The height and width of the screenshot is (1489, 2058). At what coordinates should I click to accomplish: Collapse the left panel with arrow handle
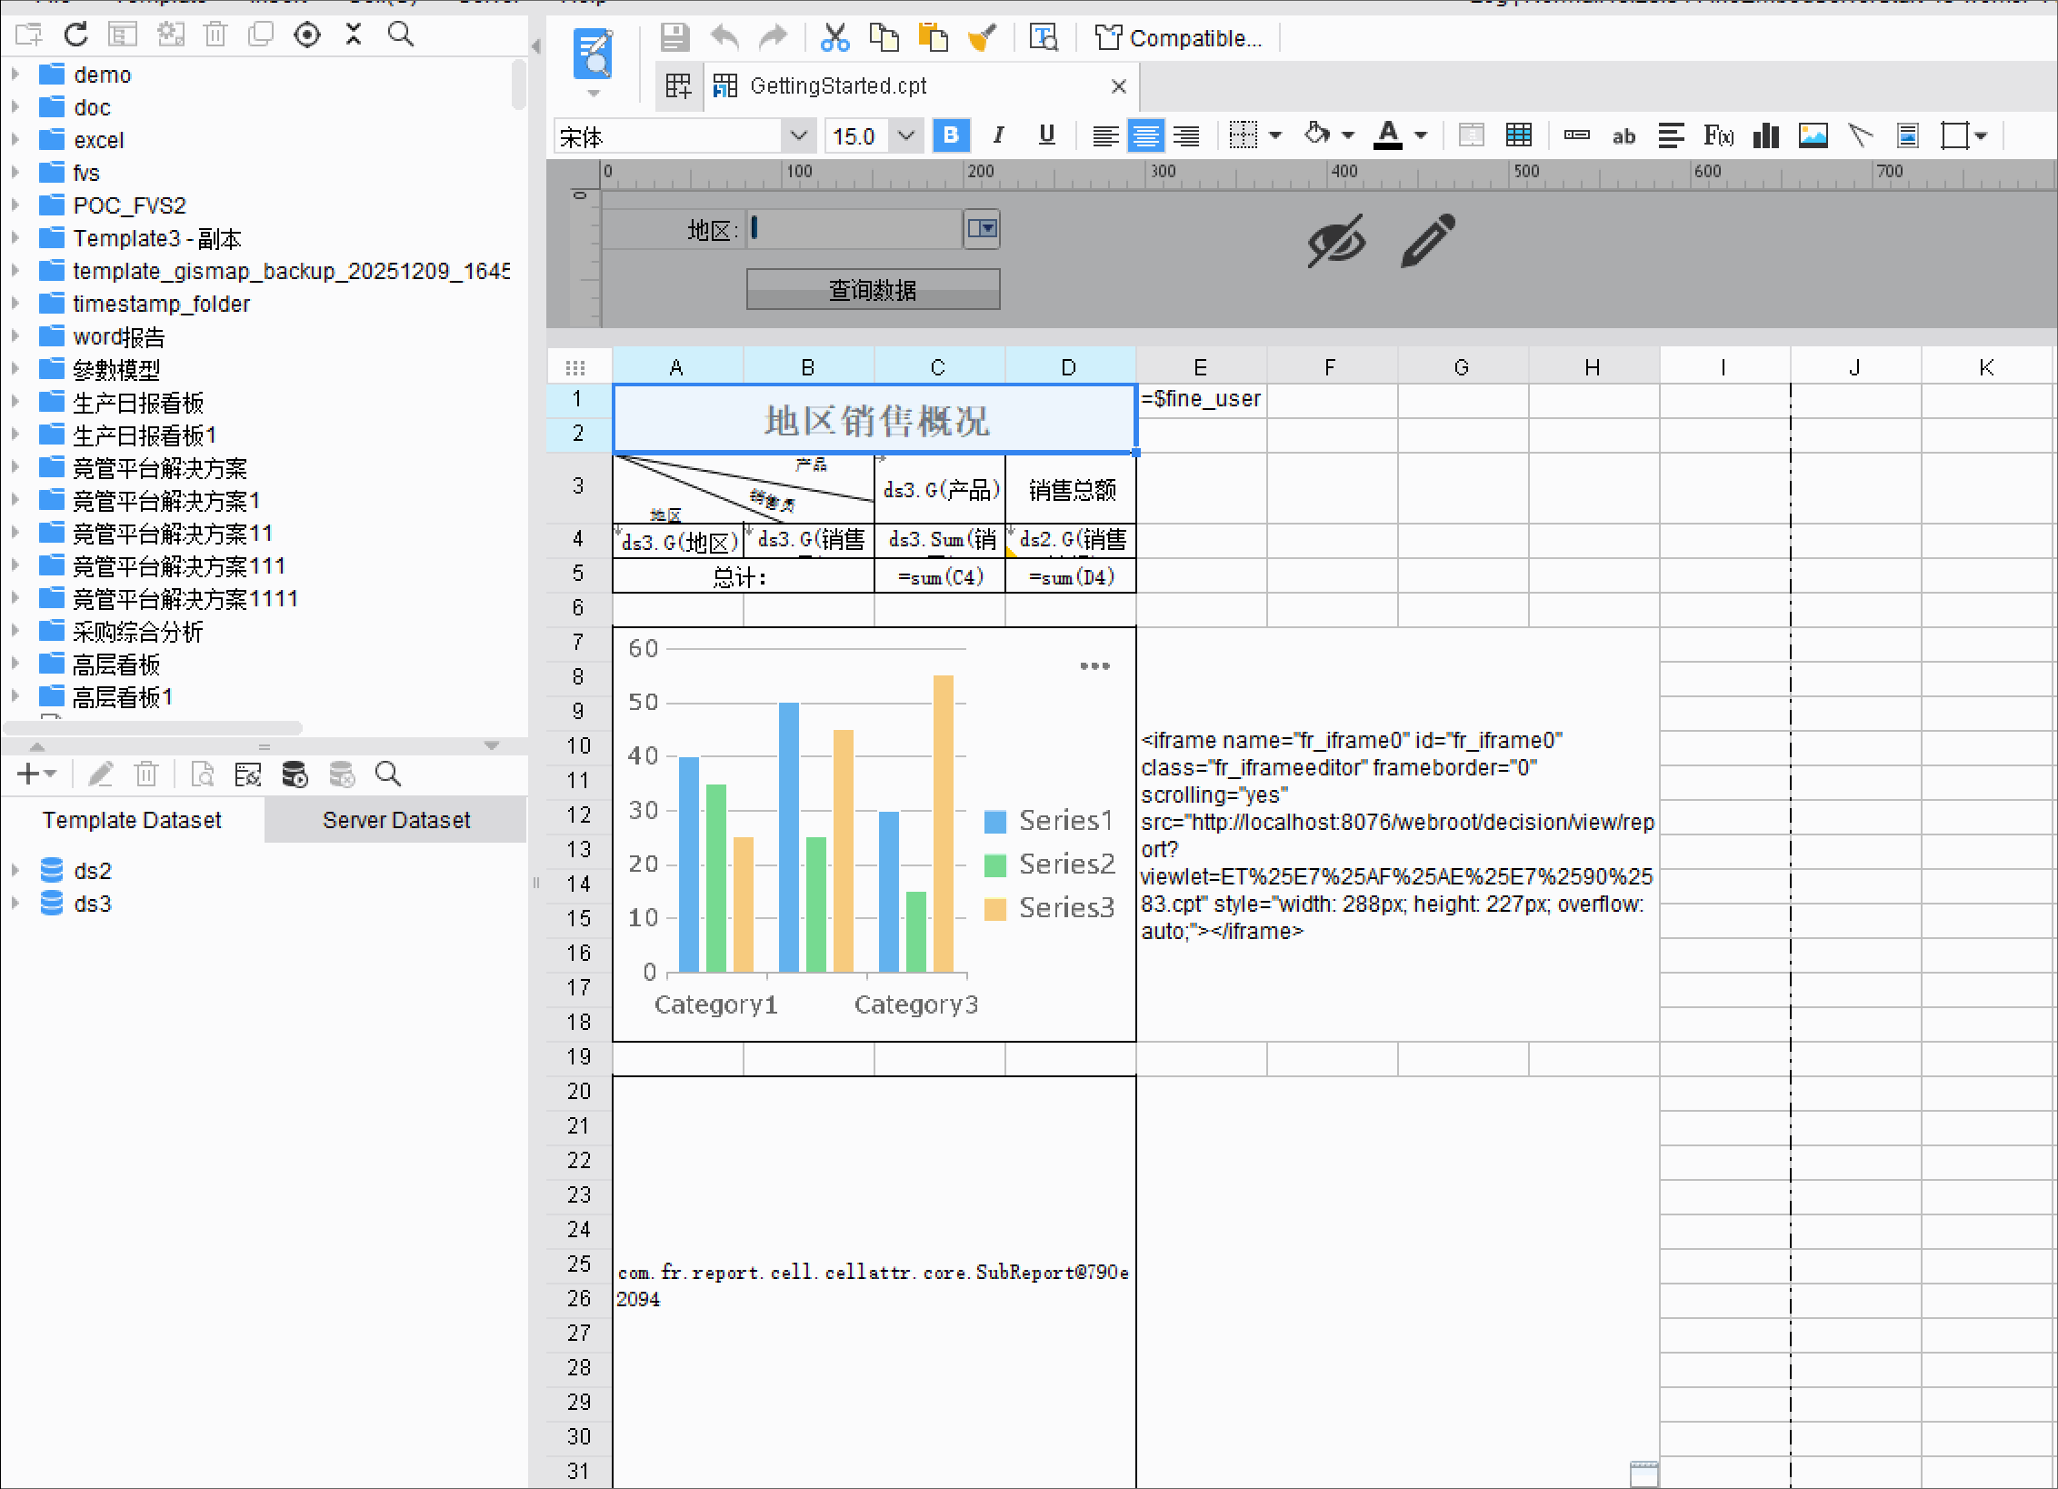536,45
